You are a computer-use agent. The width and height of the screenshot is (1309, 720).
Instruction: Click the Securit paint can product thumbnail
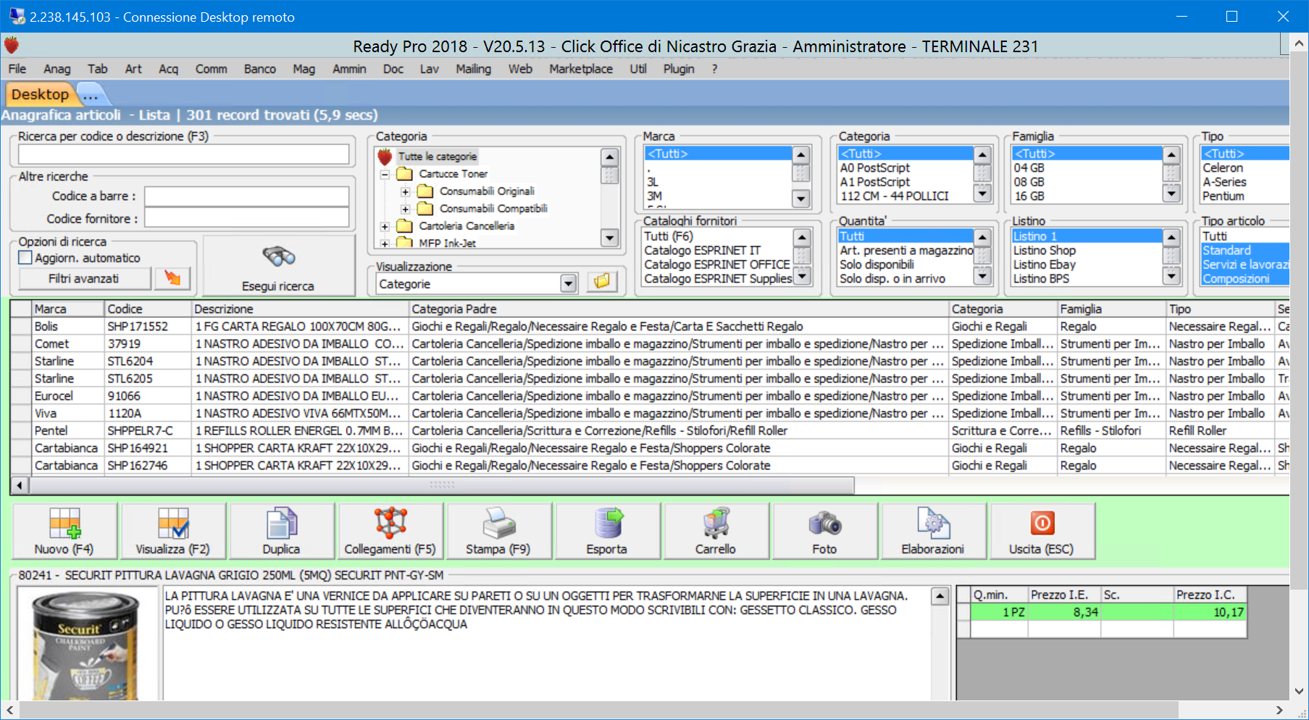point(87,645)
